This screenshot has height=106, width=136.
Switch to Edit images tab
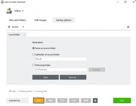click(41, 20)
